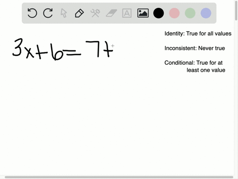Click the text 'Identity: True for all values'
This screenshot has height=179, width=238.
(x=198, y=34)
